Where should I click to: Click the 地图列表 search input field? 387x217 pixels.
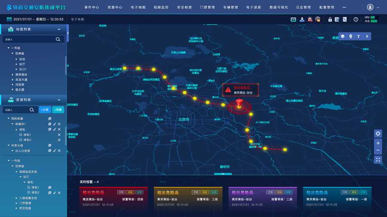coord(28,39)
